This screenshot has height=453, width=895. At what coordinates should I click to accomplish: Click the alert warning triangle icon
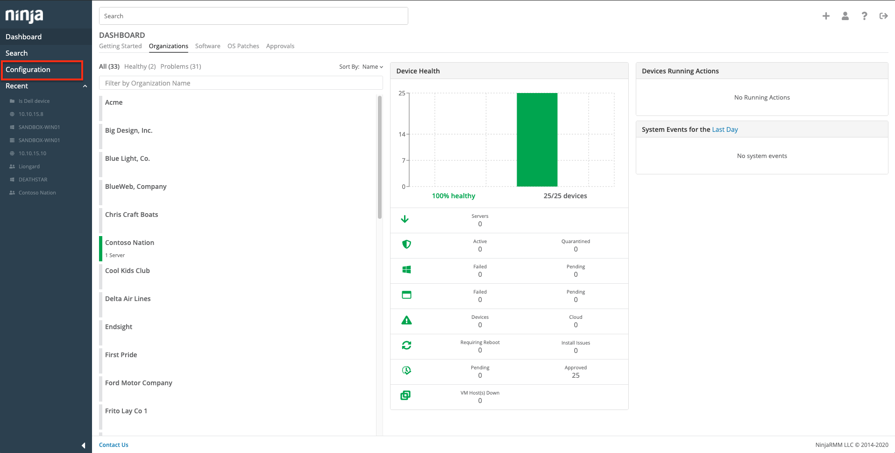(x=406, y=320)
